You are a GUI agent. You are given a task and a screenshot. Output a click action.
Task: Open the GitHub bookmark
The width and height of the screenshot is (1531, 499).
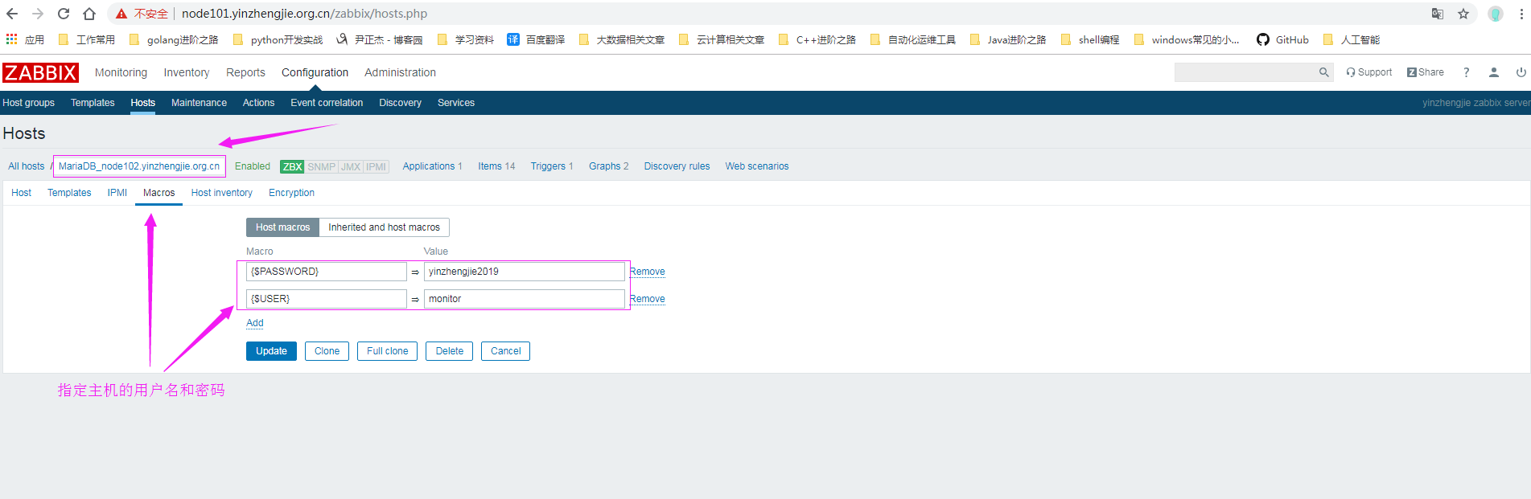(x=1282, y=39)
